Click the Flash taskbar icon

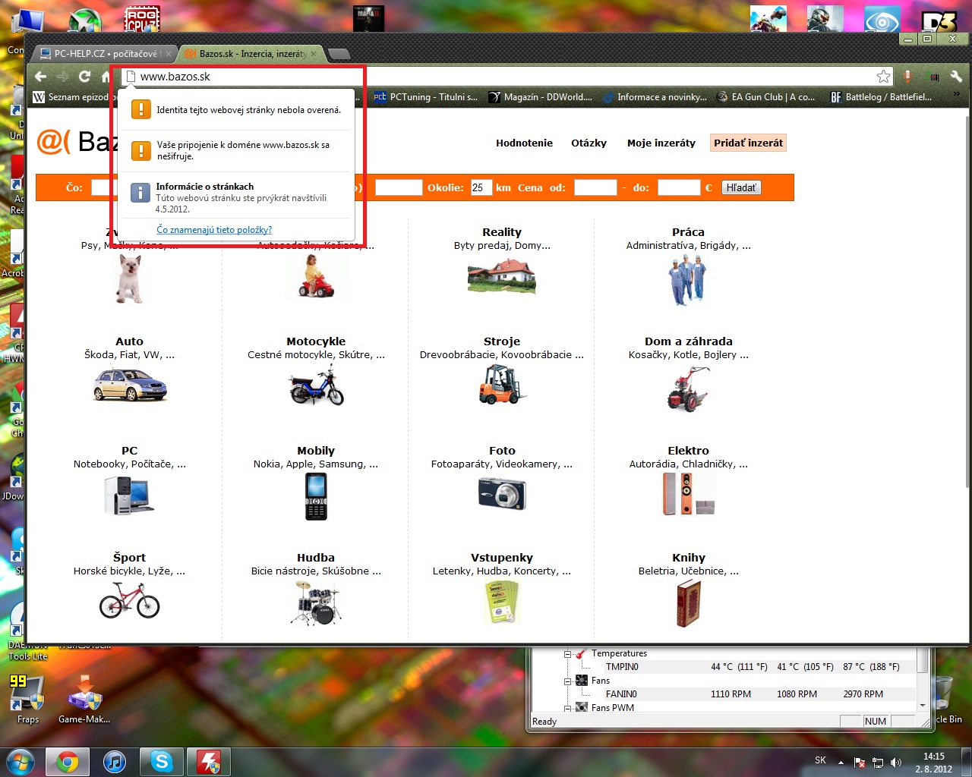[209, 762]
